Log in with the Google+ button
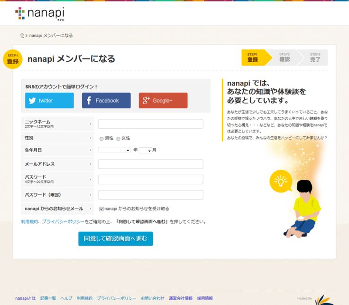 (163, 100)
